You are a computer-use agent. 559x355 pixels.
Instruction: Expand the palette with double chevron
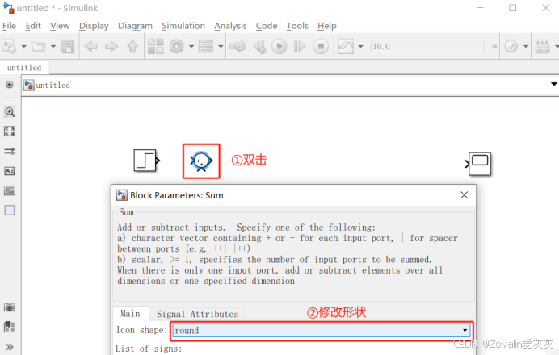pos(10,347)
